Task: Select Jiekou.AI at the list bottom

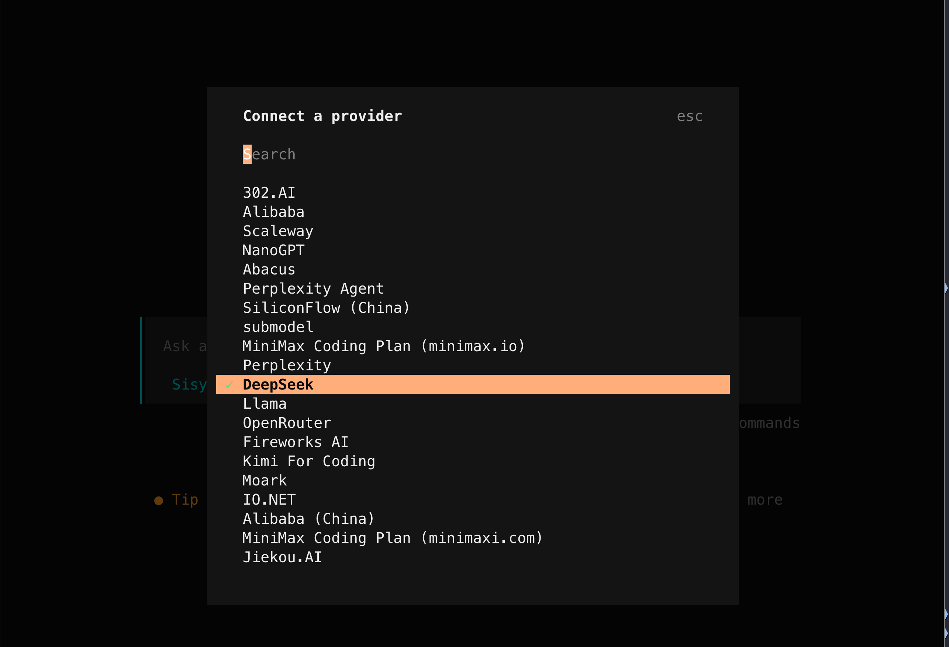Action: pyautogui.click(x=282, y=557)
